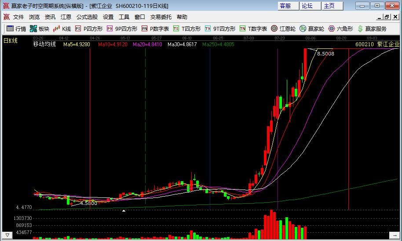Click the 4.5800 low price label
Screen dimensions: 402x241
[x=89, y=203]
